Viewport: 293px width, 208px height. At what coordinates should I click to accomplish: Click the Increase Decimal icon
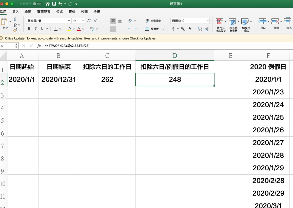point(200,29)
